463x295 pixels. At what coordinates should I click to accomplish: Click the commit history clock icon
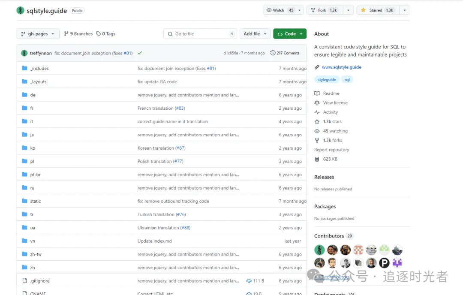[273, 53]
